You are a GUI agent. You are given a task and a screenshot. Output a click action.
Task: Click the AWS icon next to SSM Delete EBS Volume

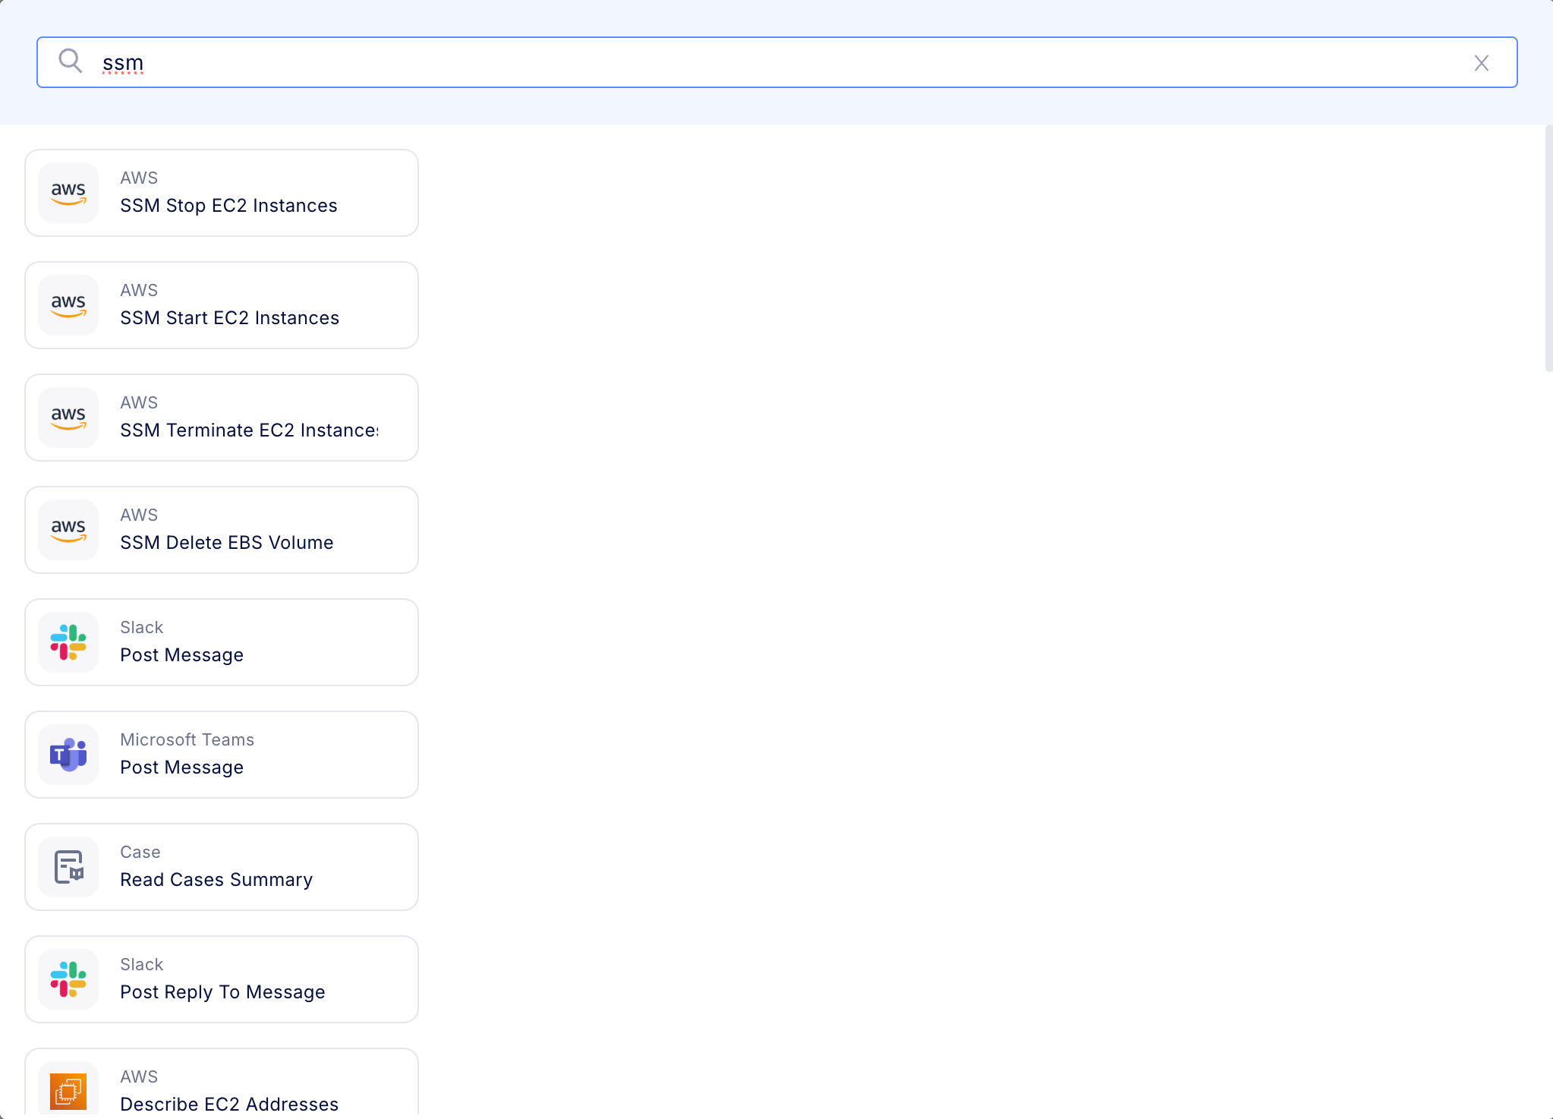[x=68, y=530]
